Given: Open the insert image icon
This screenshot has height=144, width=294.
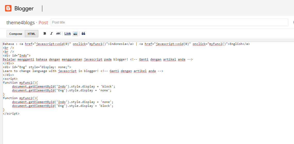Looking at the screenshot, I should 75,34.
